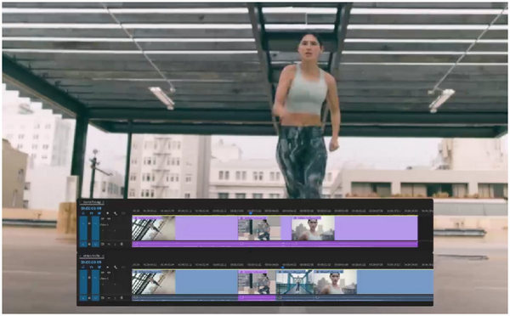Toggle Snap magnet icon in upper timeline
The width and height of the screenshot is (510, 316).
(x=91, y=213)
